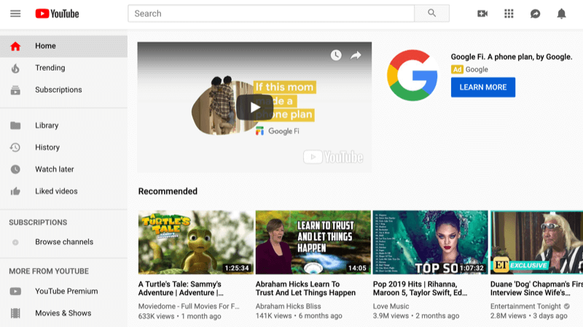Screen dimensions: 583x327
Task: Open the YouTube apps grid icon
Action: [x=509, y=14]
